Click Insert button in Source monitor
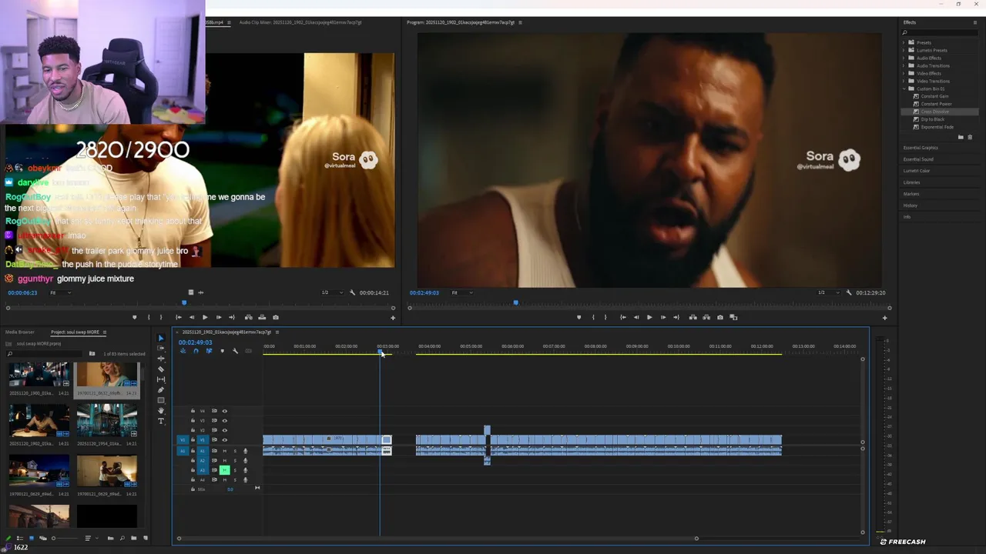The image size is (986, 554). click(x=249, y=317)
